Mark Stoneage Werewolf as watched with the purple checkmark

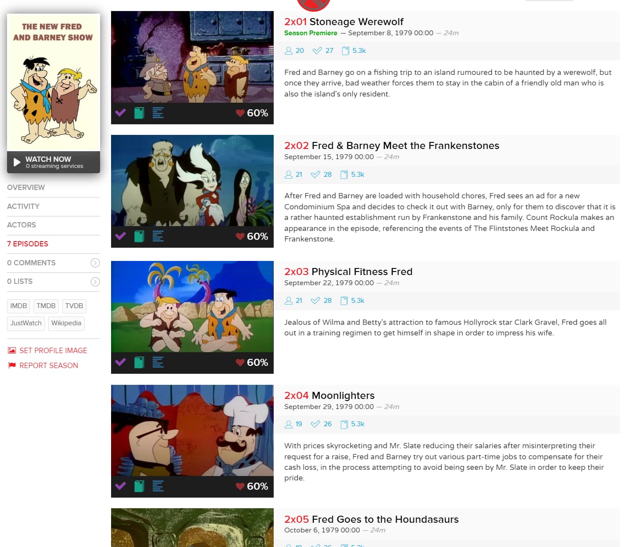click(x=120, y=113)
